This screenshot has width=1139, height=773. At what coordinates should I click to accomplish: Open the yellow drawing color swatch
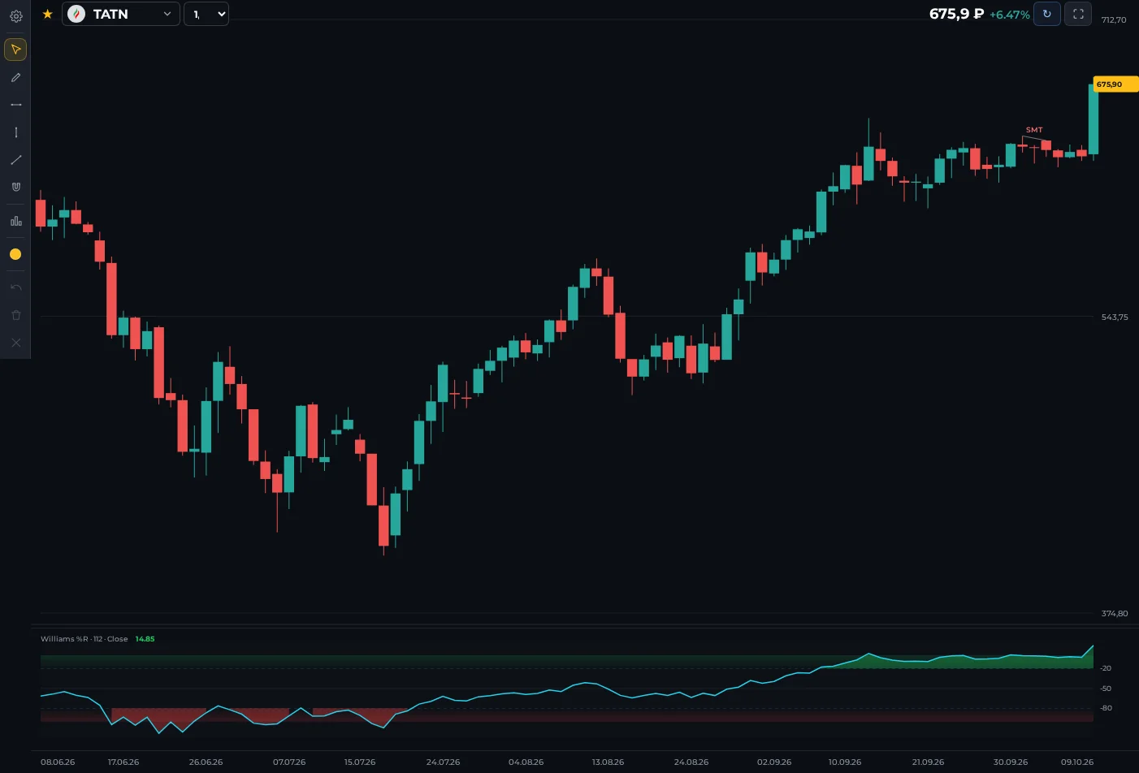click(15, 254)
